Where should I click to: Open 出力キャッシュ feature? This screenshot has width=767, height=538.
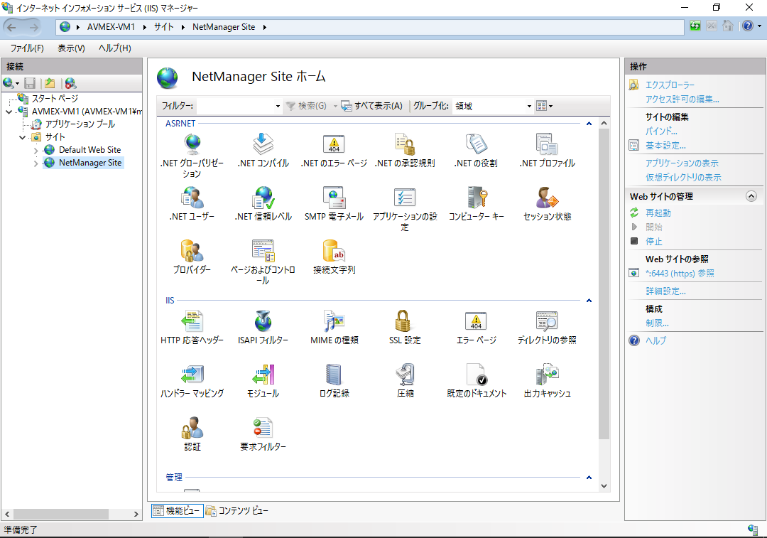point(547,381)
